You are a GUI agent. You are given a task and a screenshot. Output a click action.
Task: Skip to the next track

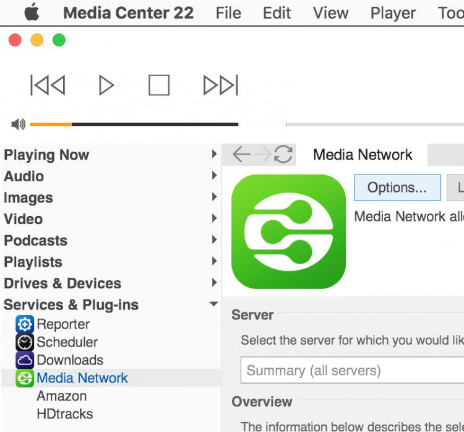click(x=221, y=85)
